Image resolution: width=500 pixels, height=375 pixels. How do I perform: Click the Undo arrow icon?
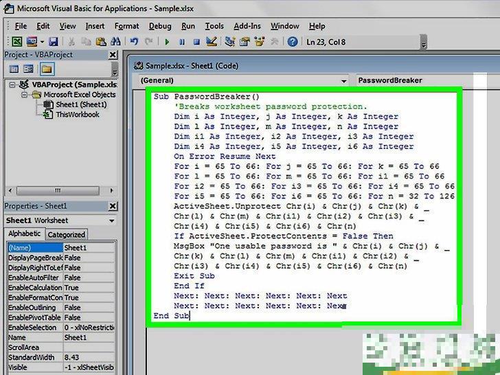135,43
